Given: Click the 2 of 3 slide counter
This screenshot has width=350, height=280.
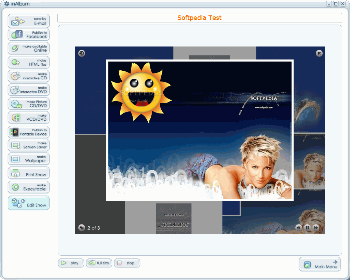Looking at the screenshot, I should pos(94,228).
